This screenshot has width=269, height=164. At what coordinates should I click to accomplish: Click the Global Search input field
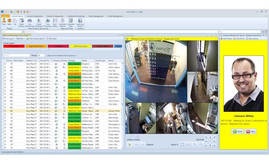[121, 32]
